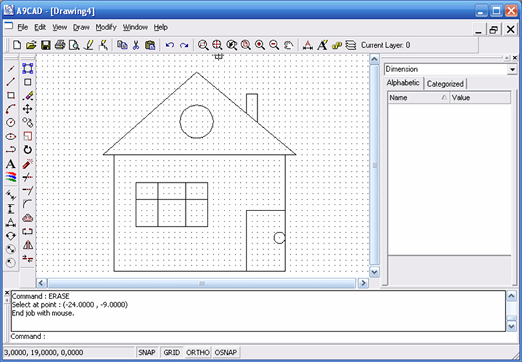Expand the Dimension dropdown list
This screenshot has height=362, width=522.
(512, 69)
